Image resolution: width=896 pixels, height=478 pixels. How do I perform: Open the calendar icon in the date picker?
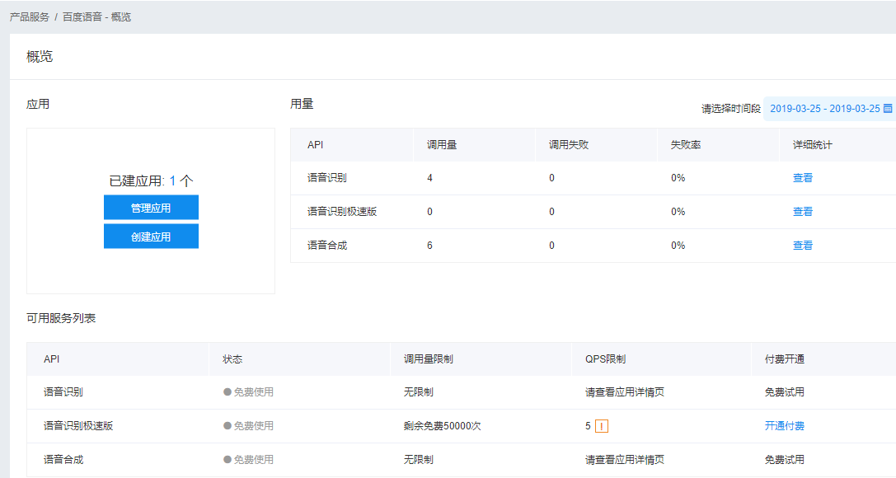(x=888, y=108)
